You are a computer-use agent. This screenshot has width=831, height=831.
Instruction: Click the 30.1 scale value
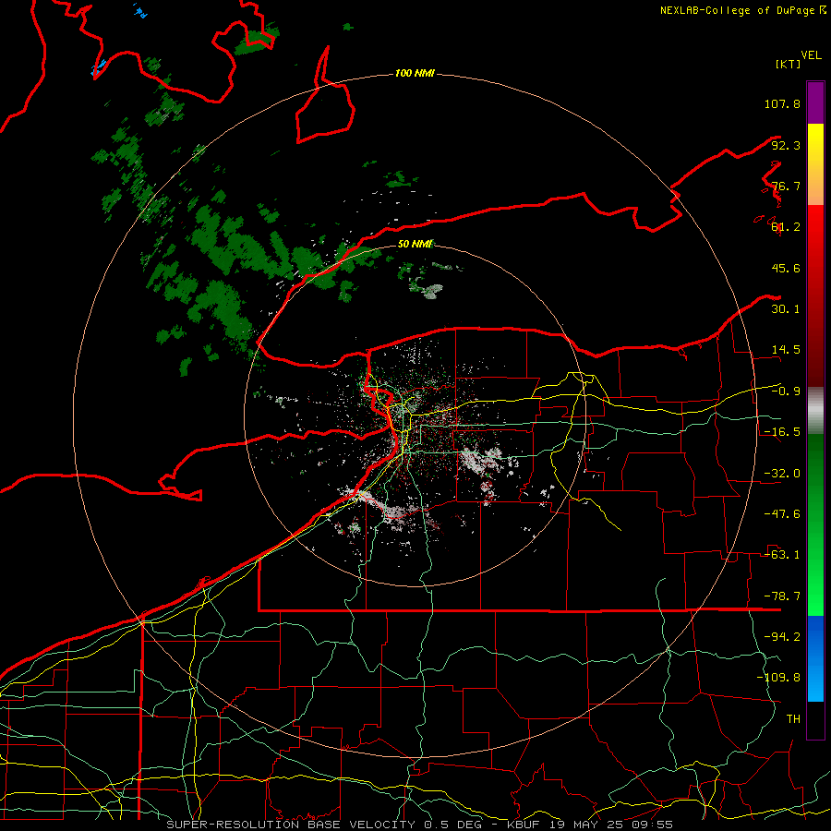786,309
